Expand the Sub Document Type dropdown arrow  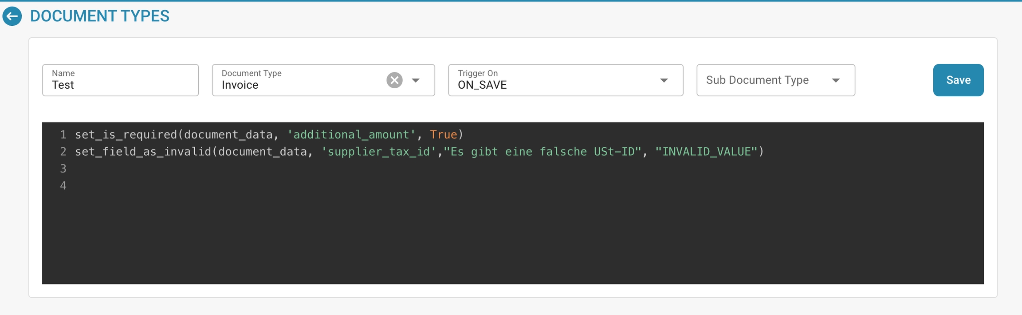(x=836, y=80)
